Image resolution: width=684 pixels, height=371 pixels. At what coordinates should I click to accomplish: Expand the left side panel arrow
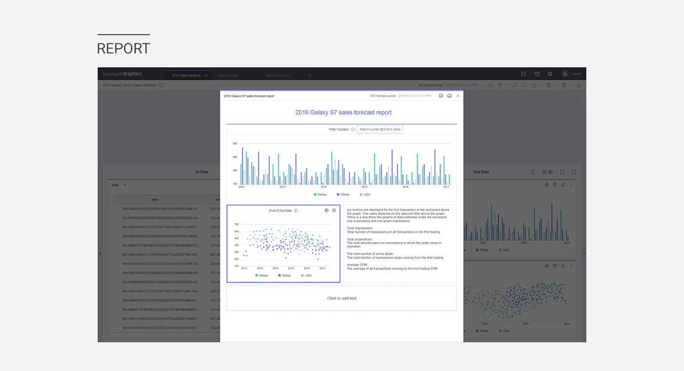100,254
